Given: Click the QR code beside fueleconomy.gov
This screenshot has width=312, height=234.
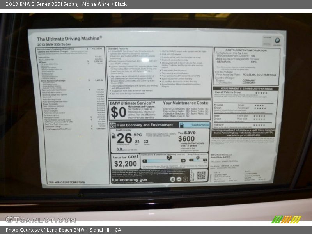Looking at the screenshot, I should (x=201, y=175).
